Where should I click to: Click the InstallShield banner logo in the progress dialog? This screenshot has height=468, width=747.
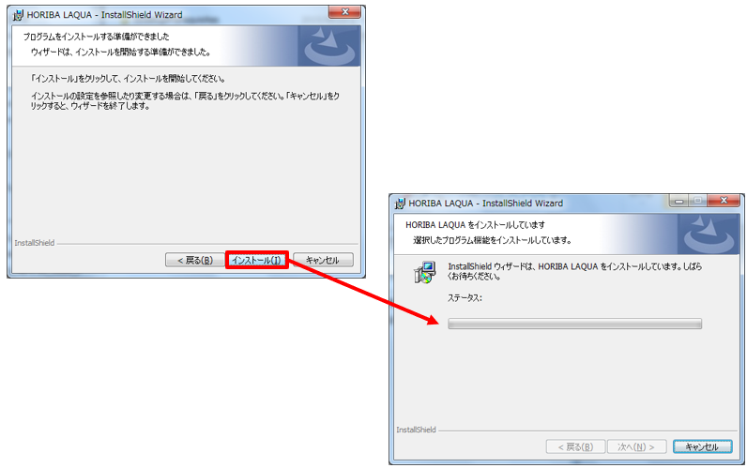click(709, 234)
